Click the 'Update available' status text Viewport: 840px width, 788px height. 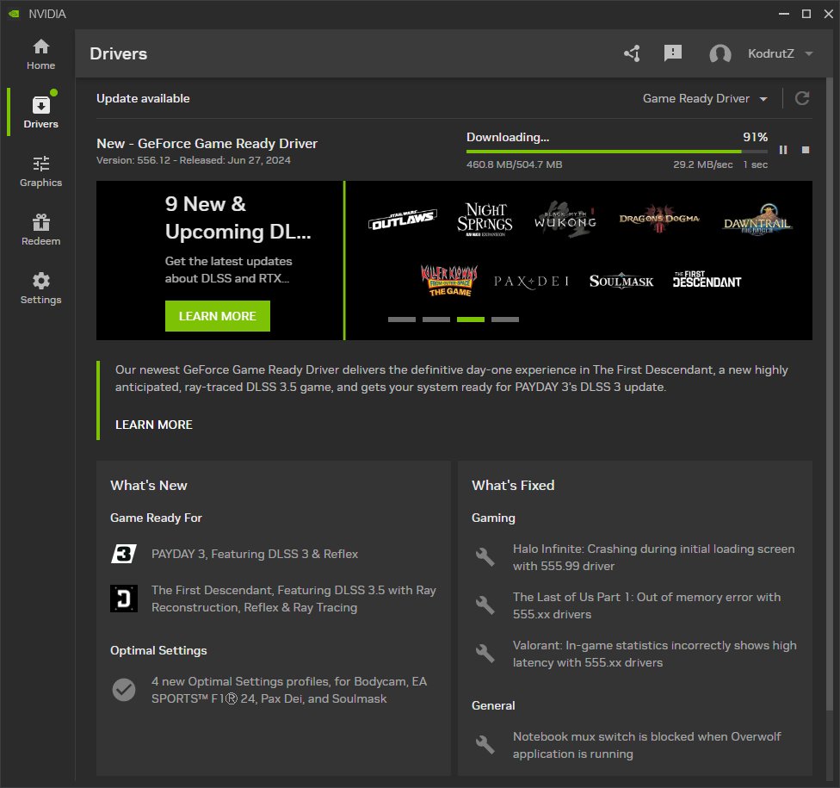coord(143,99)
